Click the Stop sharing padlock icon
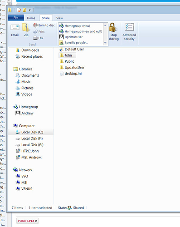This screenshot has height=227, width=180. [112, 27]
